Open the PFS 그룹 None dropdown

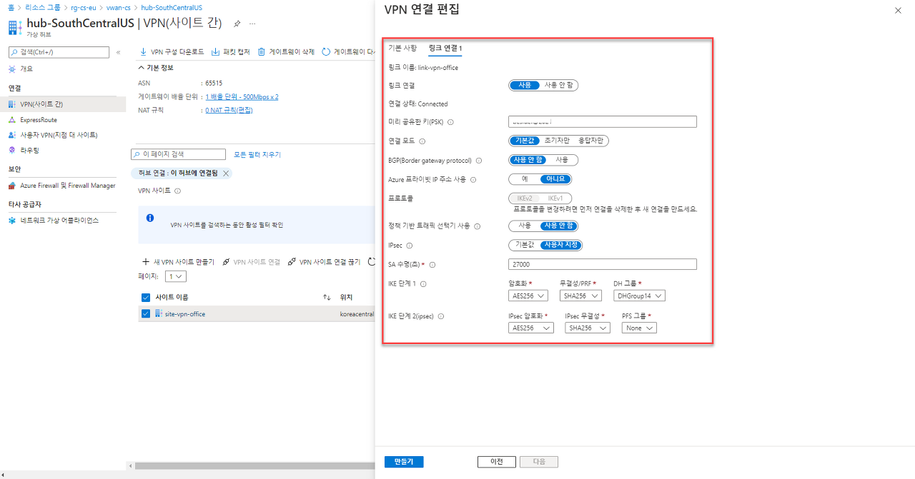pyautogui.click(x=639, y=328)
